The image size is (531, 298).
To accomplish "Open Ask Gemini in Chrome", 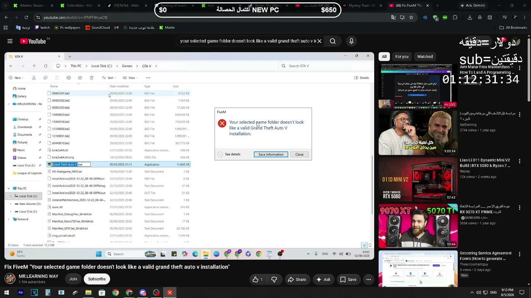I will (472, 5).
